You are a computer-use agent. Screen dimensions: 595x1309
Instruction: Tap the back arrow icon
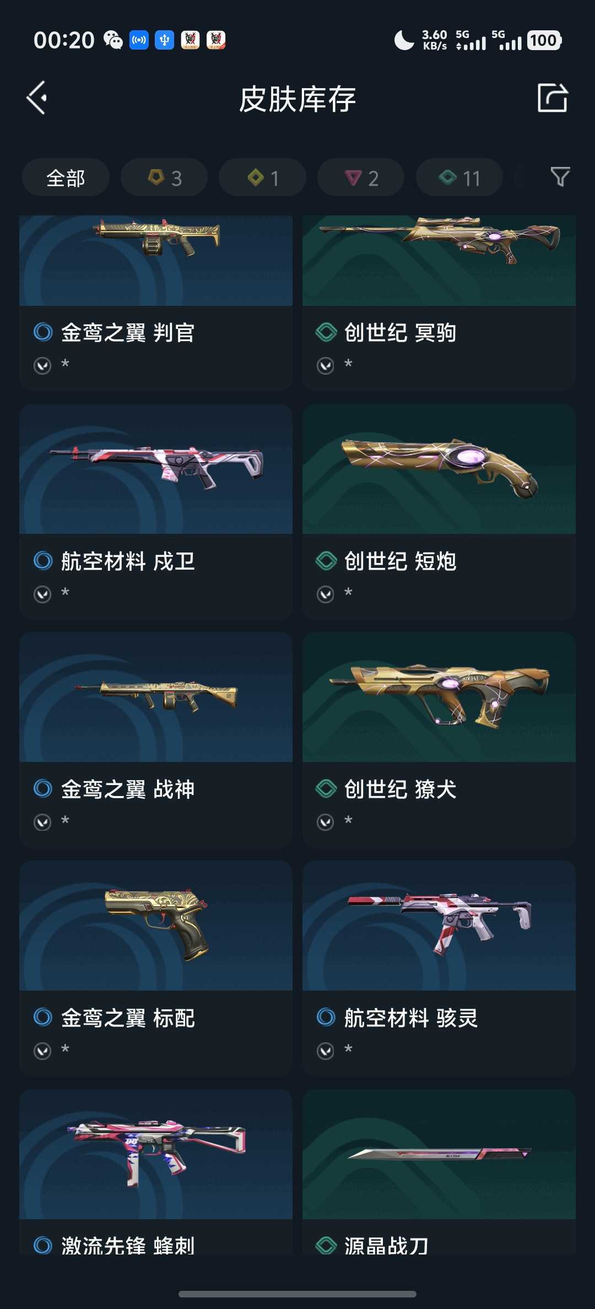point(37,98)
